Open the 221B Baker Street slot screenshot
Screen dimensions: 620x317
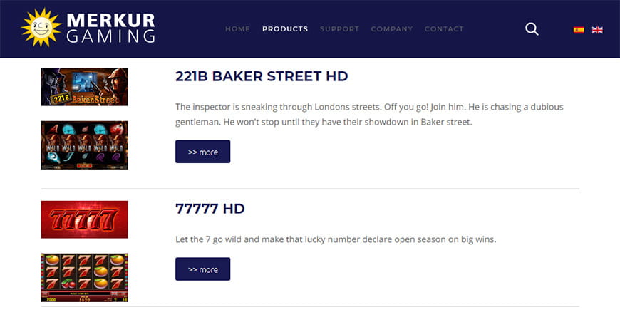pos(84,145)
